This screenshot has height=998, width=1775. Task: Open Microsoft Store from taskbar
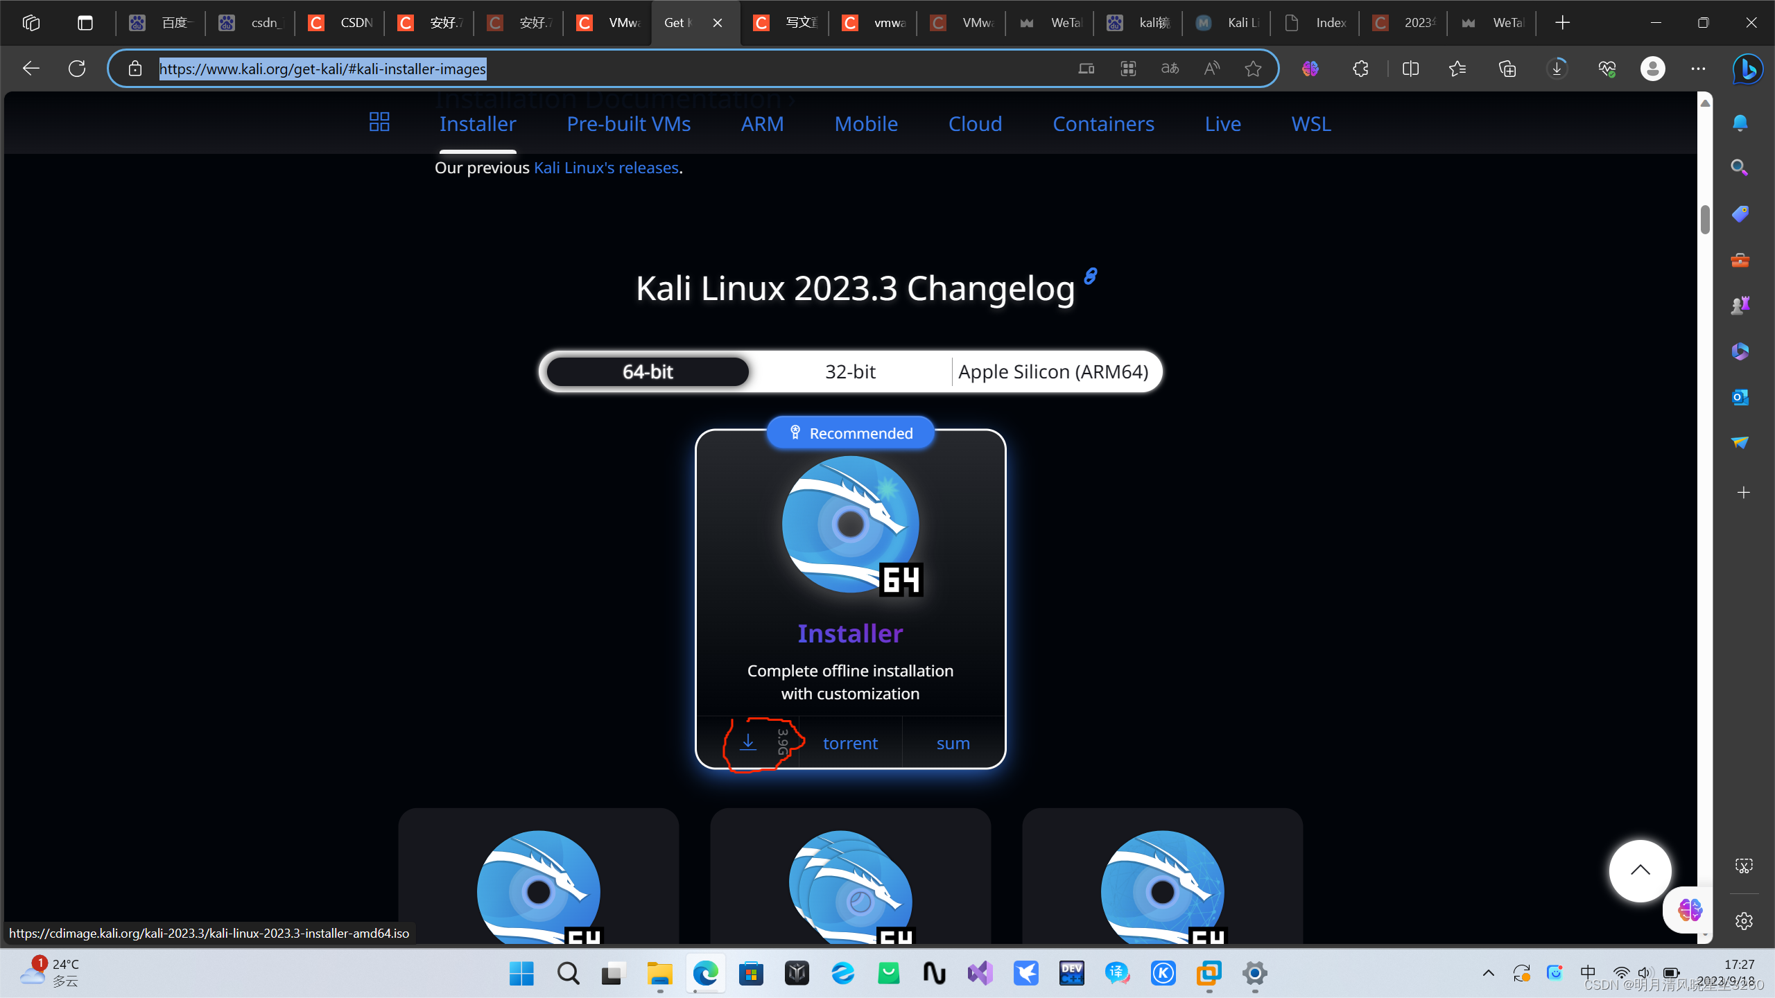(751, 974)
